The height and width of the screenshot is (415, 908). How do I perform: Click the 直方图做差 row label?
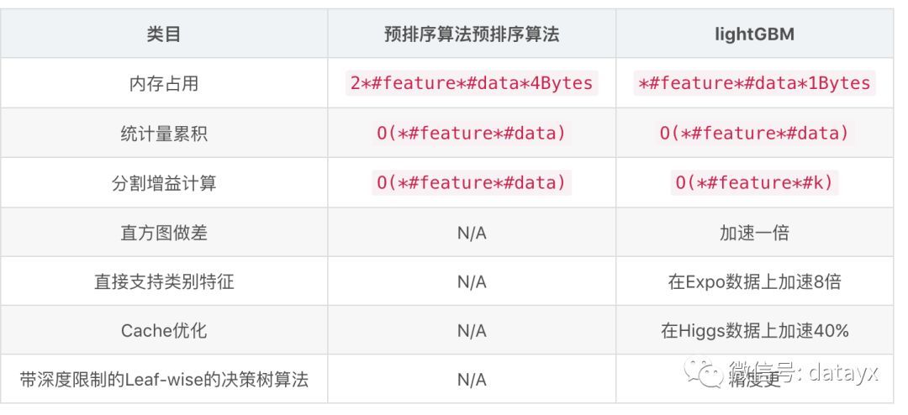tap(164, 233)
